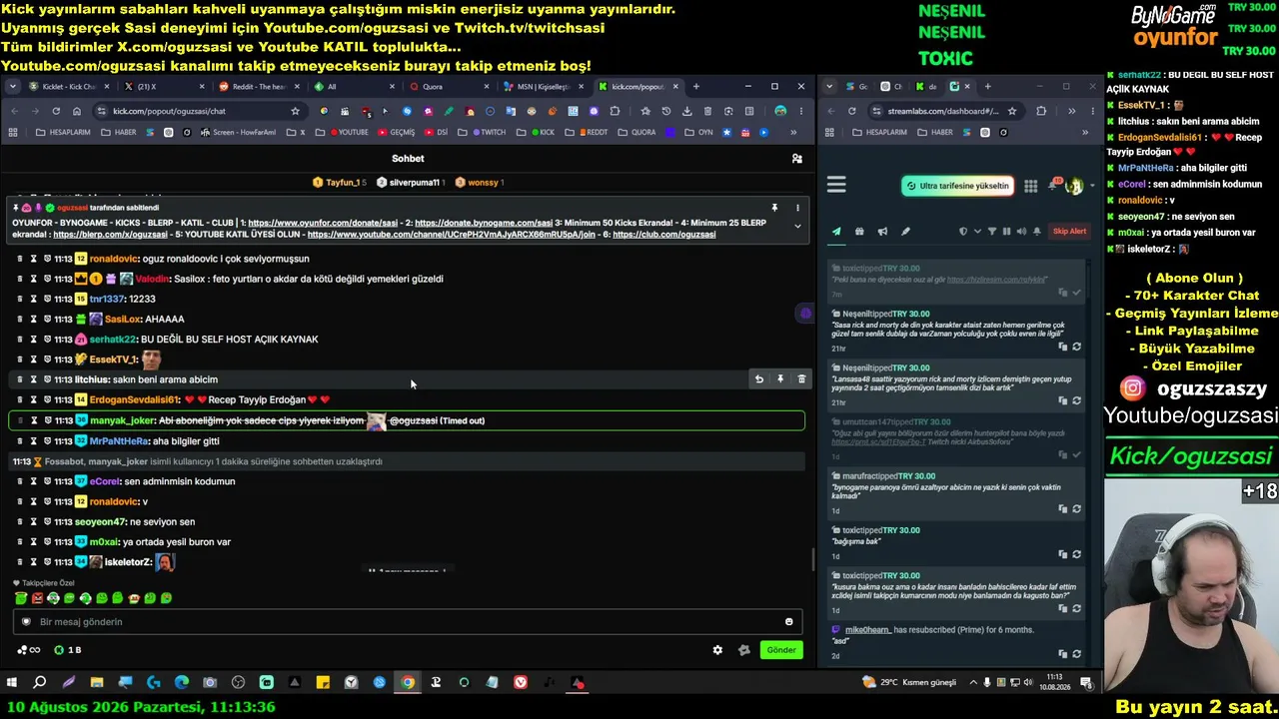The width and height of the screenshot is (1279, 719).
Task: Click 'Ultra tarifesine yükseltin' upgrade button
Action: point(958,186)
